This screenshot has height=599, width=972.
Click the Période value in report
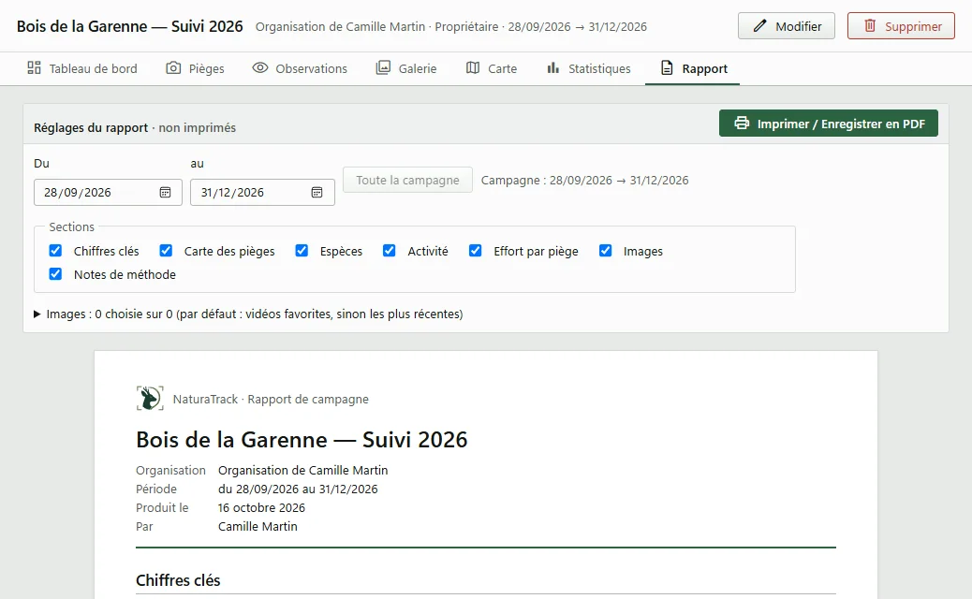point(298,489)
